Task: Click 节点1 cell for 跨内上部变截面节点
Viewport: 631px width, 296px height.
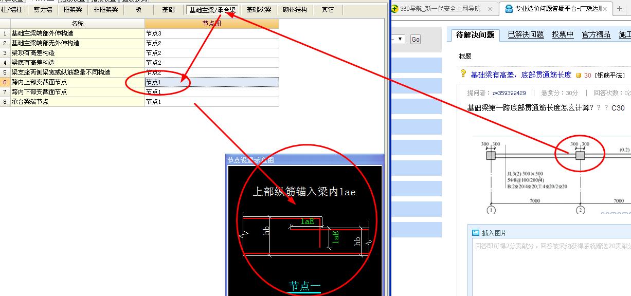Action: tap(212, 82)
